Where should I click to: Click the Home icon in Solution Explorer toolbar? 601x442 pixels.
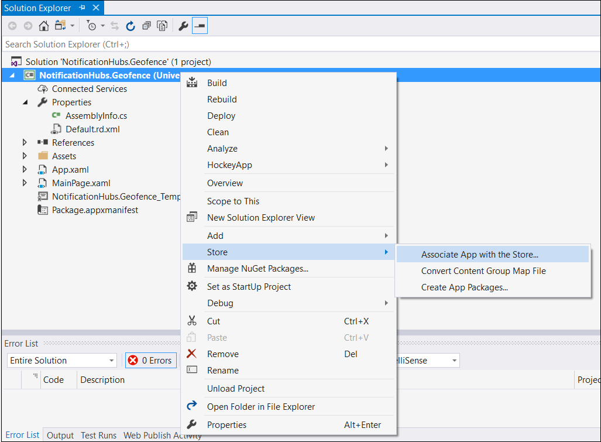[43, 26]
